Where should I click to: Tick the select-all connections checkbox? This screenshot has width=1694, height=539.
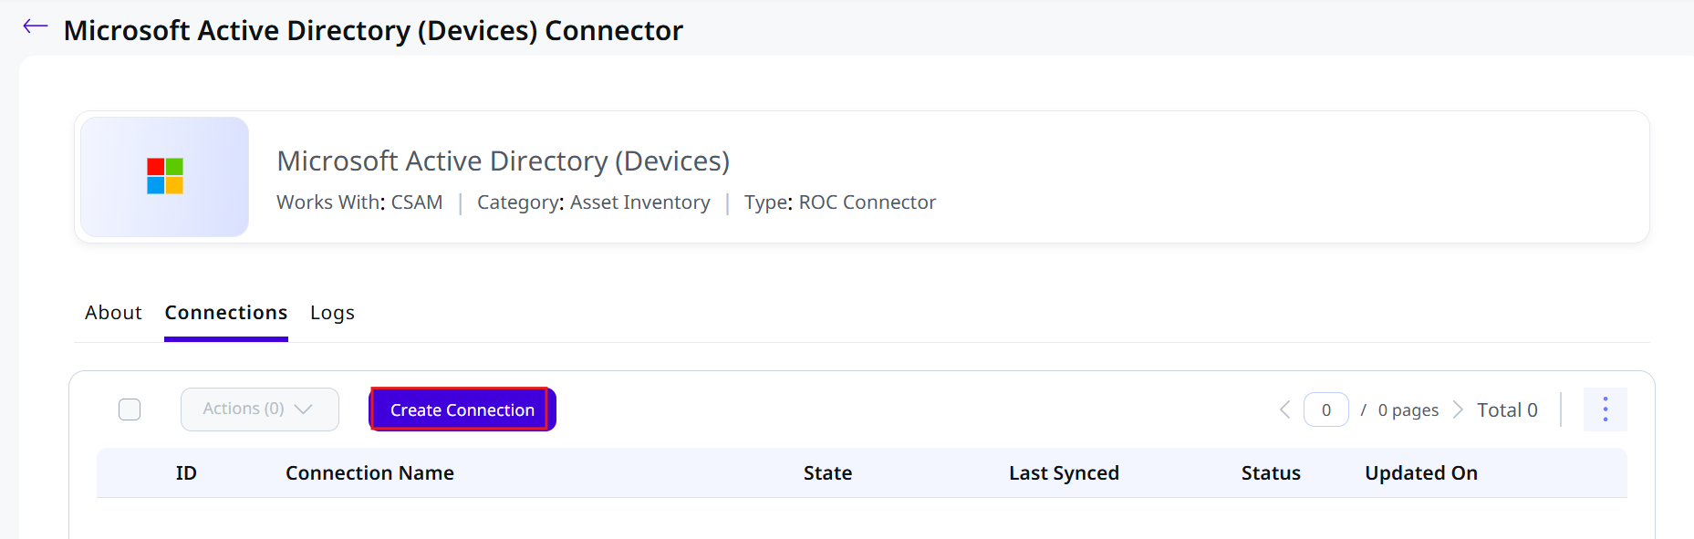coord(130,409)
